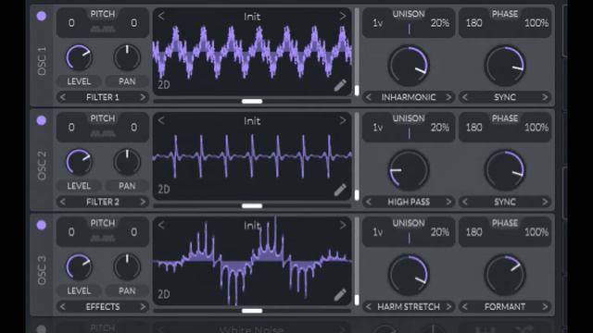Open the OSC 2 wavetable pencil editor
Image resolution: width=593 pixels, height=333 pixels.
pyautogui.click(x=340, y=190)
